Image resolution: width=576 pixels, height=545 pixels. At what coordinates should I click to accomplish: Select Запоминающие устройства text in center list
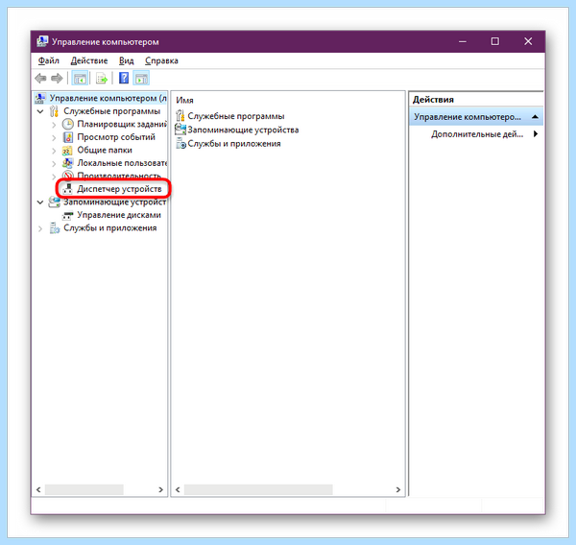[x=243, y=130]
